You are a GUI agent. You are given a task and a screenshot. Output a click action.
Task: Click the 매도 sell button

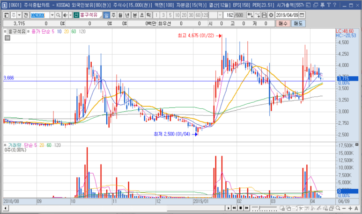coord(298,23)
